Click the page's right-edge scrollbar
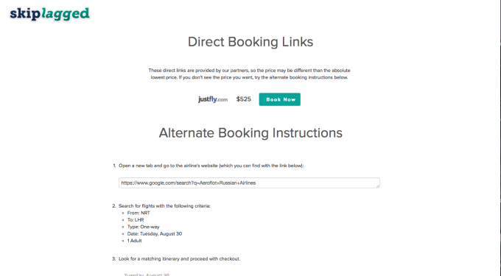The width and height of the screenshot is (501, 276). click(x=499, y=138)
